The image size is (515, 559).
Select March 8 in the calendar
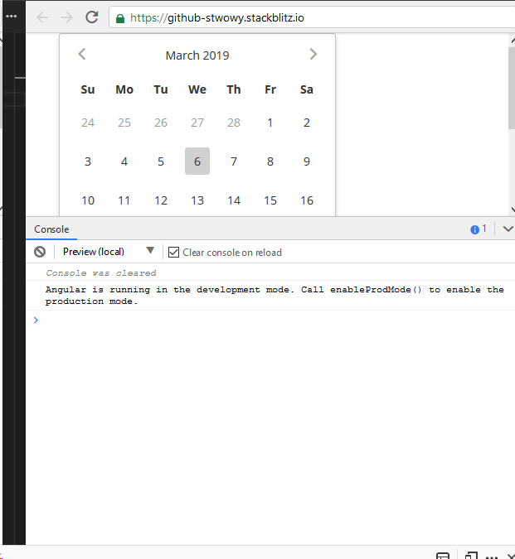tap(270, 161)
